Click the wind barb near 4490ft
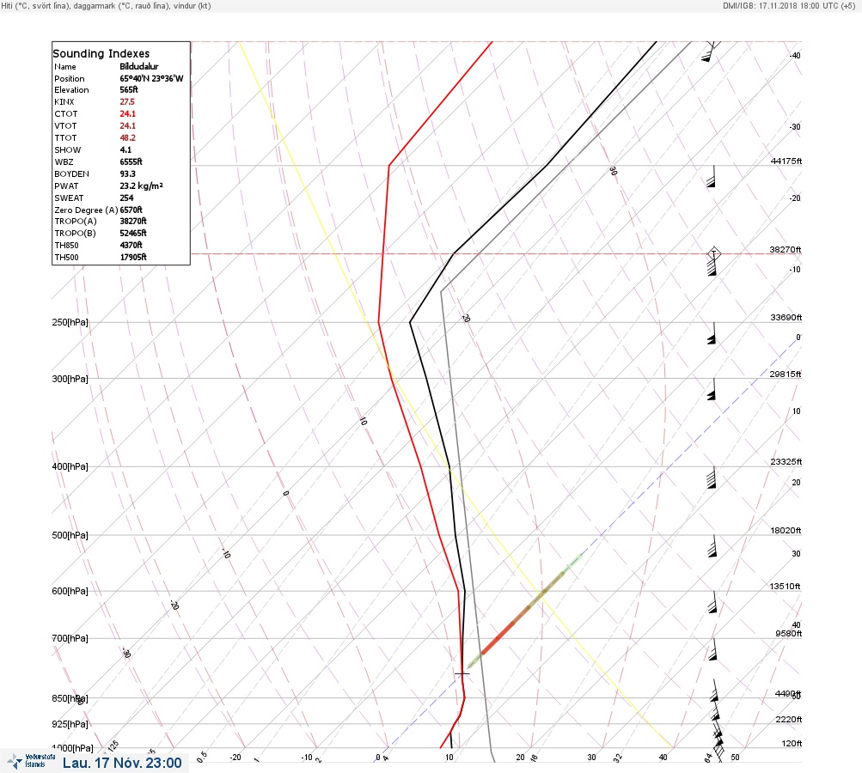This screenshot has width=862, height=773. tap(714, 691)
